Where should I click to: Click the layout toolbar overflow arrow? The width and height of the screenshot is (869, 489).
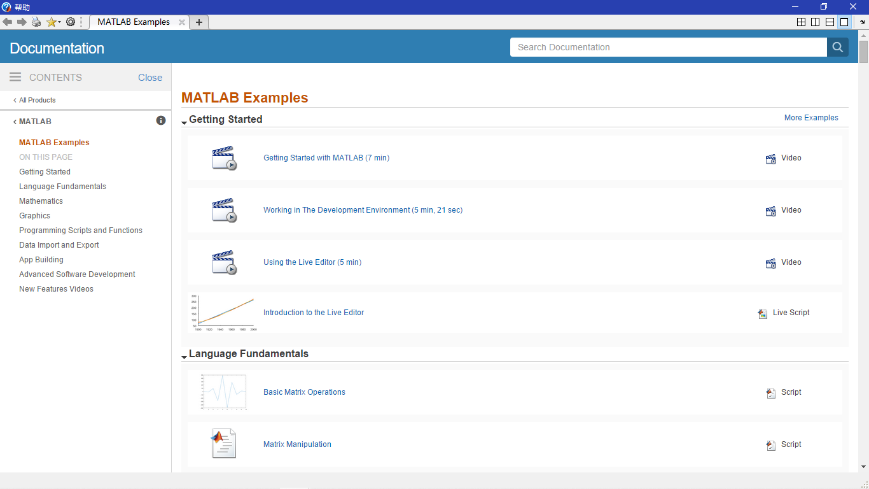click(x=863, y=22)
